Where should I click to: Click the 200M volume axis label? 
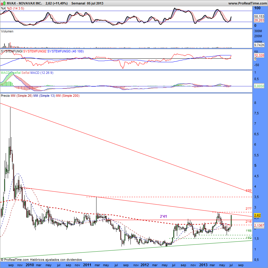click(258, 36)
